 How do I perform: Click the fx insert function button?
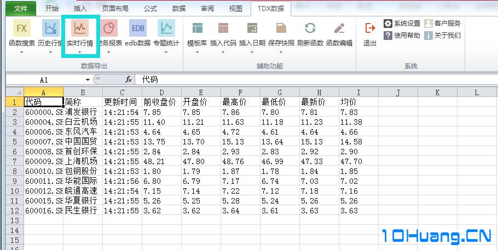(129, 80)
